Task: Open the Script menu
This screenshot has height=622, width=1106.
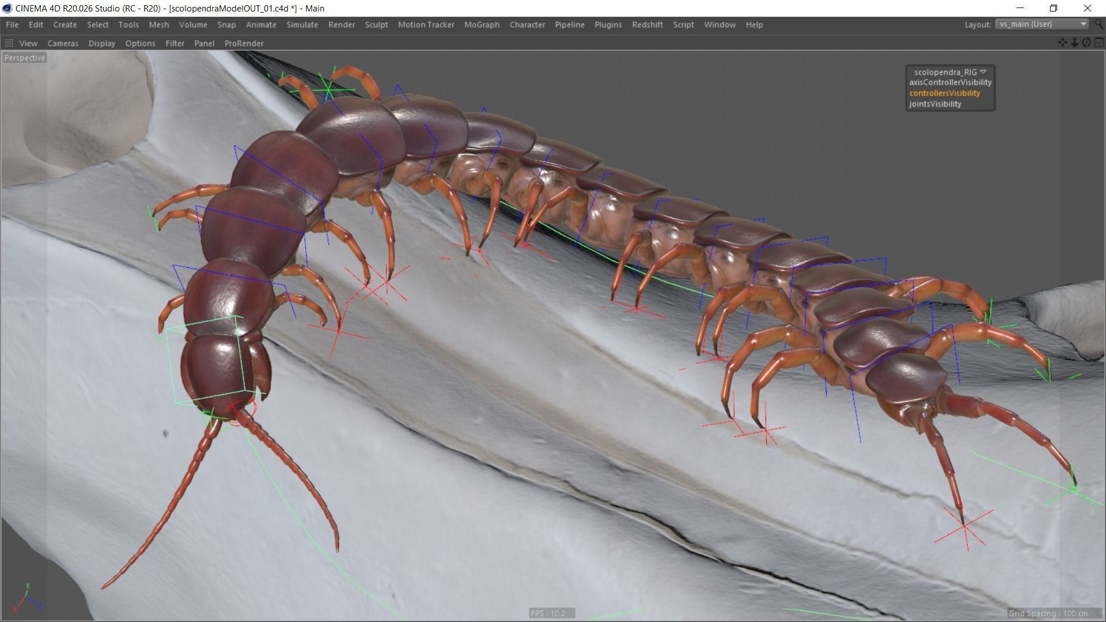Action: [683, 25]
